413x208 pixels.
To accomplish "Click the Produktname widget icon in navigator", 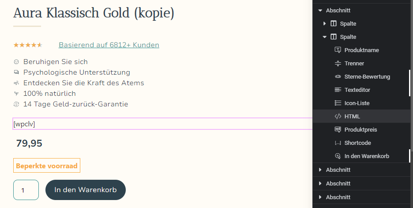I will [x=338, y=50].
